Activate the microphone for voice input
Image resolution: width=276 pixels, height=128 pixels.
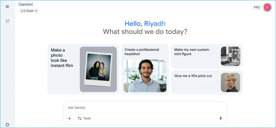pyautogui.click(x=220, y=118)
